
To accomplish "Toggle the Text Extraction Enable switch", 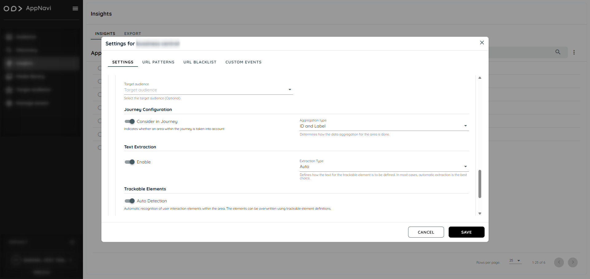I will pos(130,162).
